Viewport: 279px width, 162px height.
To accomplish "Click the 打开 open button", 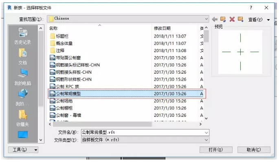I will tap(216, 150).
